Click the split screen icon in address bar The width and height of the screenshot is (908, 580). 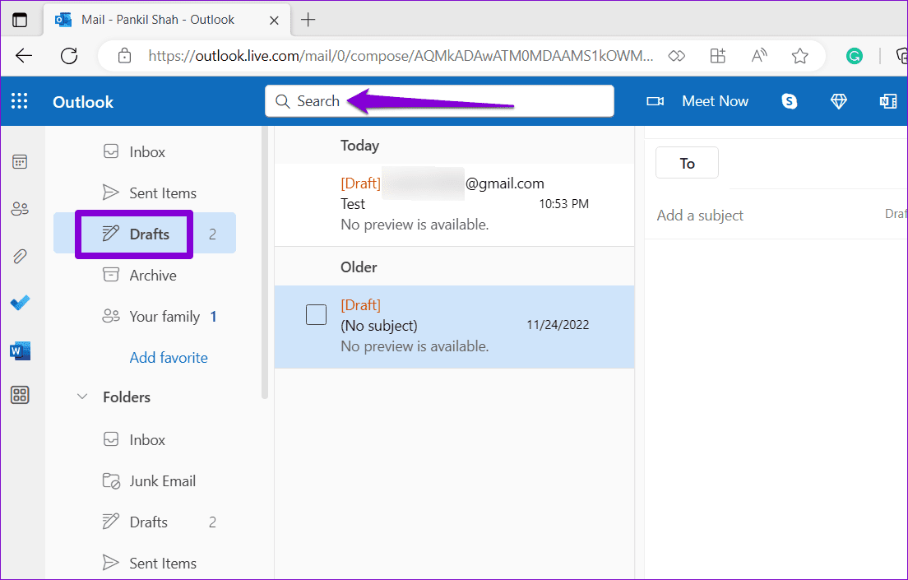[x=676, y=56]
